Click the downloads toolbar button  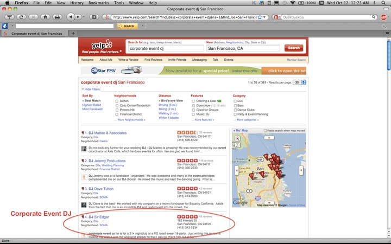9,17
